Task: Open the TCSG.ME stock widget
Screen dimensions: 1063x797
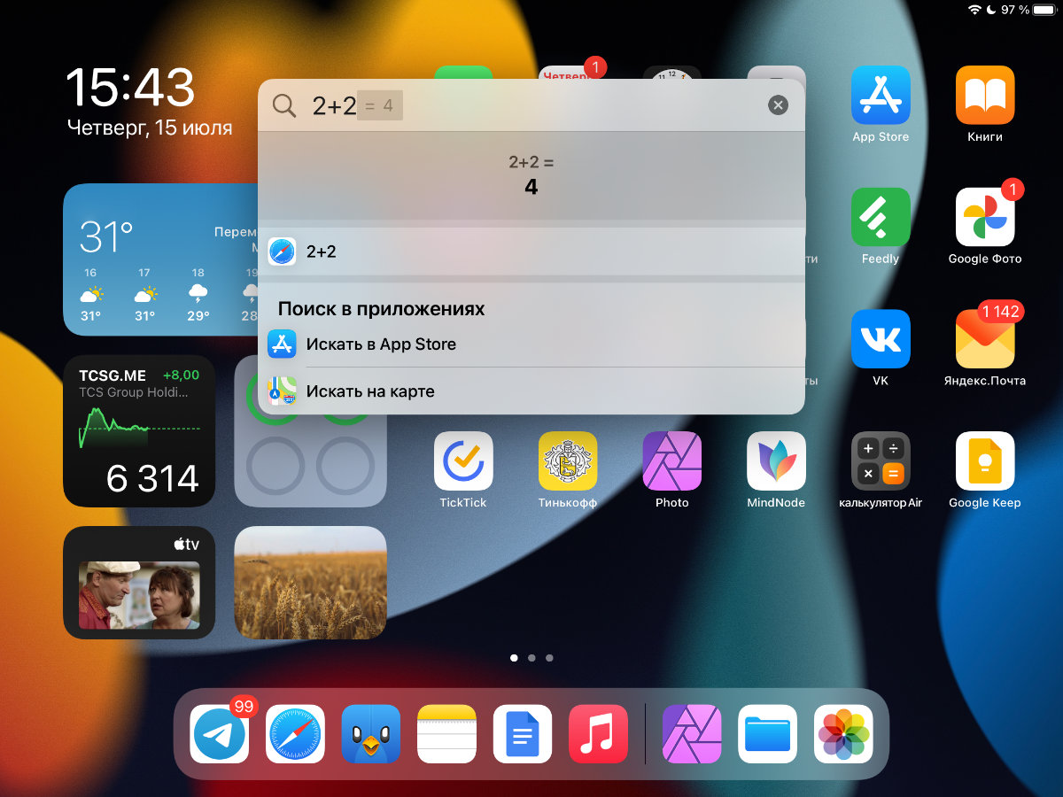Action: [x=139, y=431]
